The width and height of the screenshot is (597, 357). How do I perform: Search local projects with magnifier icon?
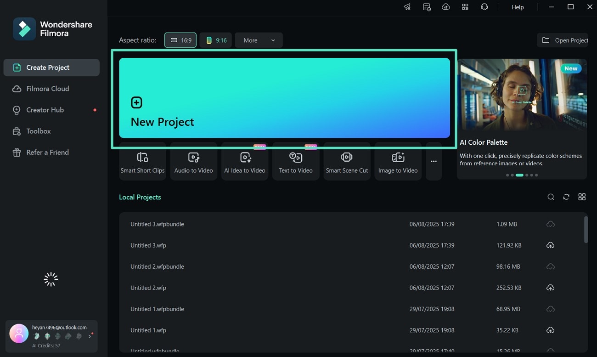551,197
